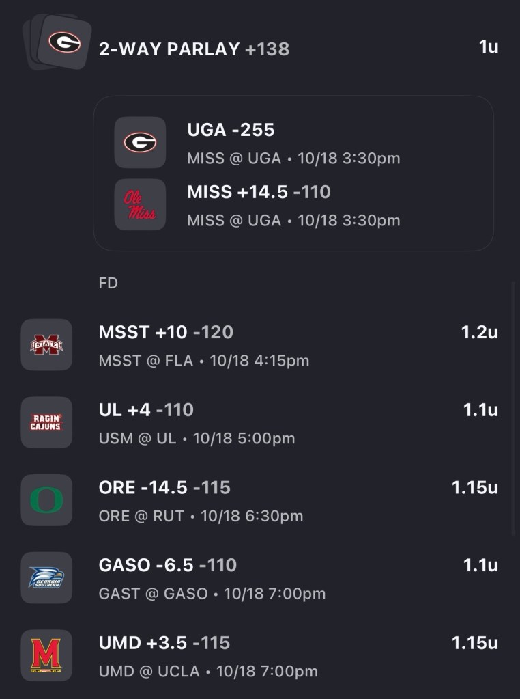This screenshot has width=520, height=699.
Task: Open the MSST +10 -120 pick
Action: click(x=166, y=332)
